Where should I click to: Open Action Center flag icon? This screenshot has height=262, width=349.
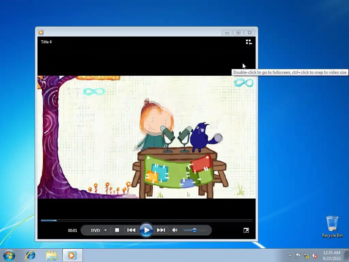pos(298,256)
